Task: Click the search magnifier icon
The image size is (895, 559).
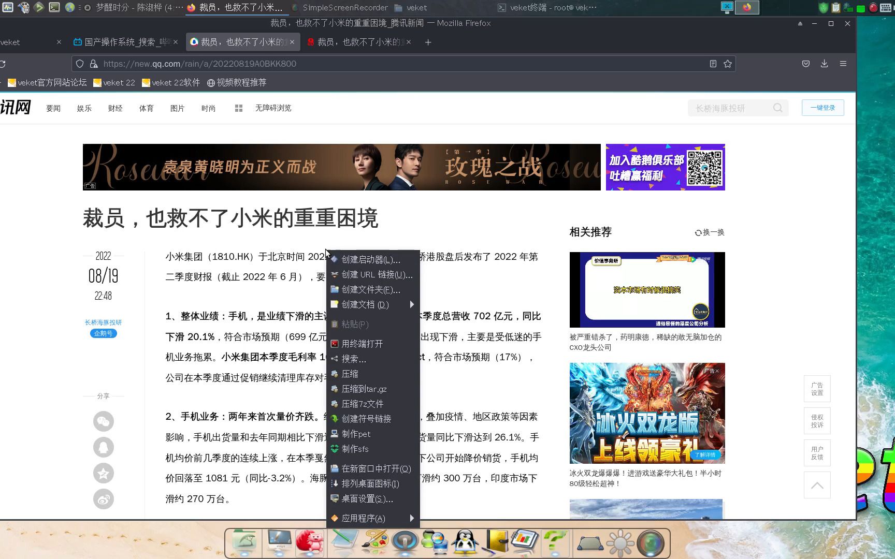Action: click(778, 108)
